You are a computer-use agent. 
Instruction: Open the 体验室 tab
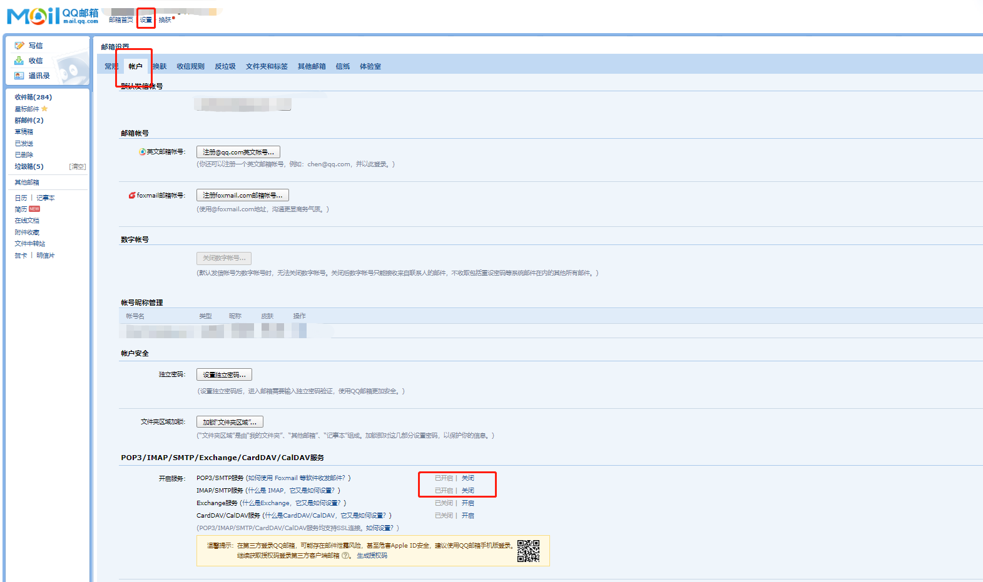tap(370, 66)
